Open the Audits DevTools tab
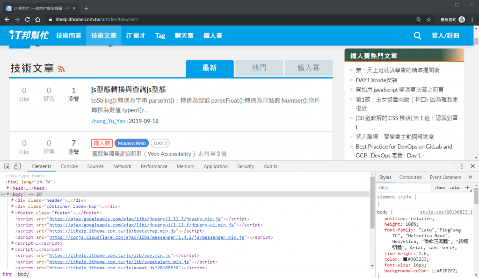This screenshot has width=479, height=278. [x=270, y=166]
